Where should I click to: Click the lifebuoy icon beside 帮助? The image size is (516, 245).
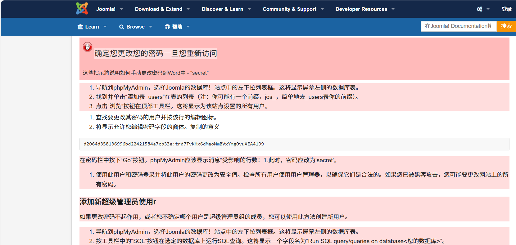pos(167,27)
